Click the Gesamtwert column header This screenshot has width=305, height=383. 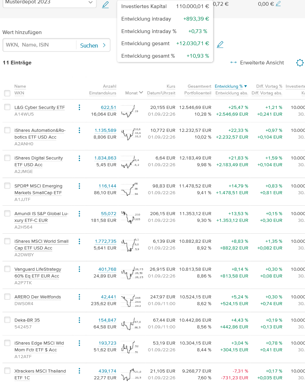click(199, 86)
